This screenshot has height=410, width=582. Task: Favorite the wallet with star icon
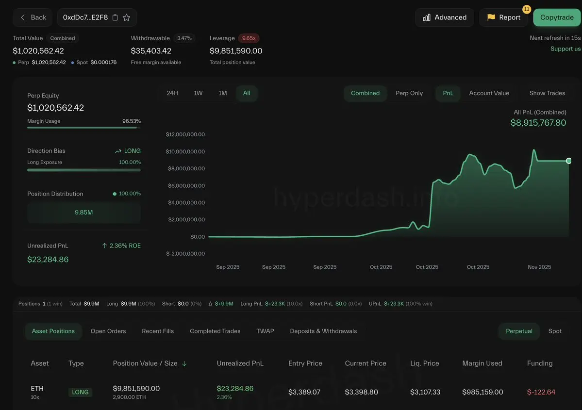click(x=127, y=17)
